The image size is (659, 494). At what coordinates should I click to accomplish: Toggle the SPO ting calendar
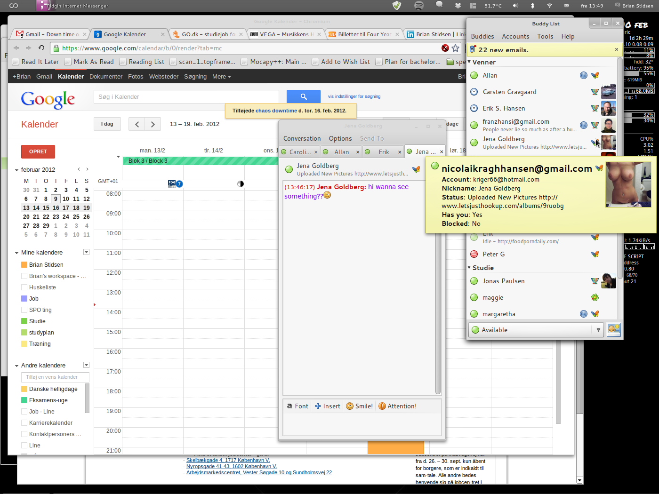[24, 310]
